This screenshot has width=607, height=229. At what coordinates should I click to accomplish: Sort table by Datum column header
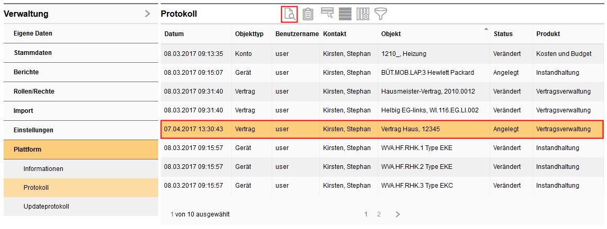174,34
